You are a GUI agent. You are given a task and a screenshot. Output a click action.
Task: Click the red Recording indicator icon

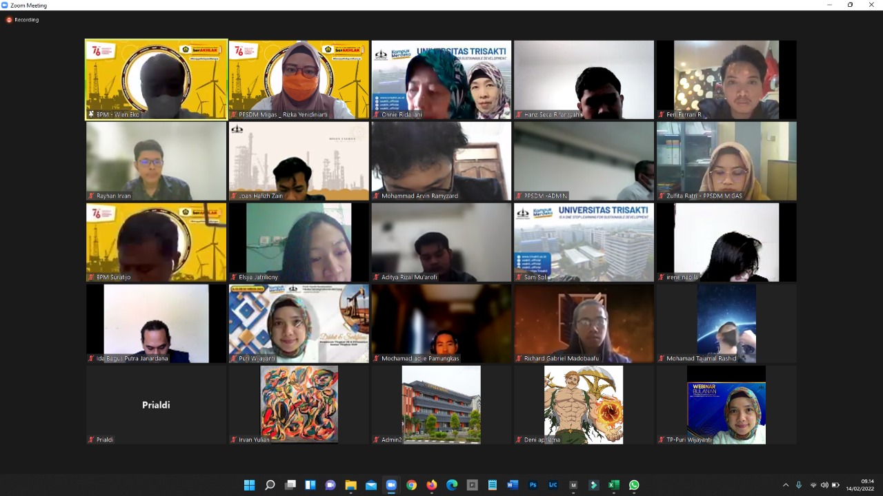(x=9, y=20)
